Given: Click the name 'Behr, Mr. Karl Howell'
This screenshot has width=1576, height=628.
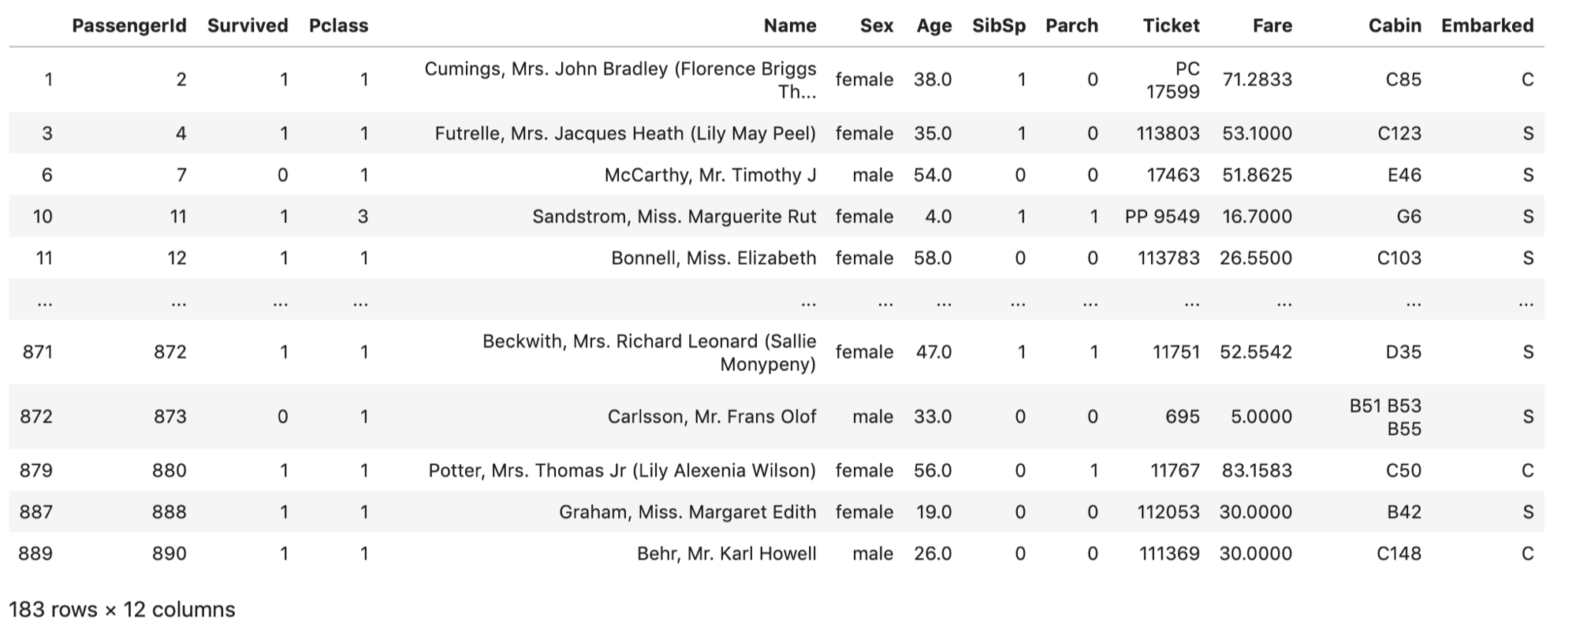Looking at the screenshot, I should (726, 553).
